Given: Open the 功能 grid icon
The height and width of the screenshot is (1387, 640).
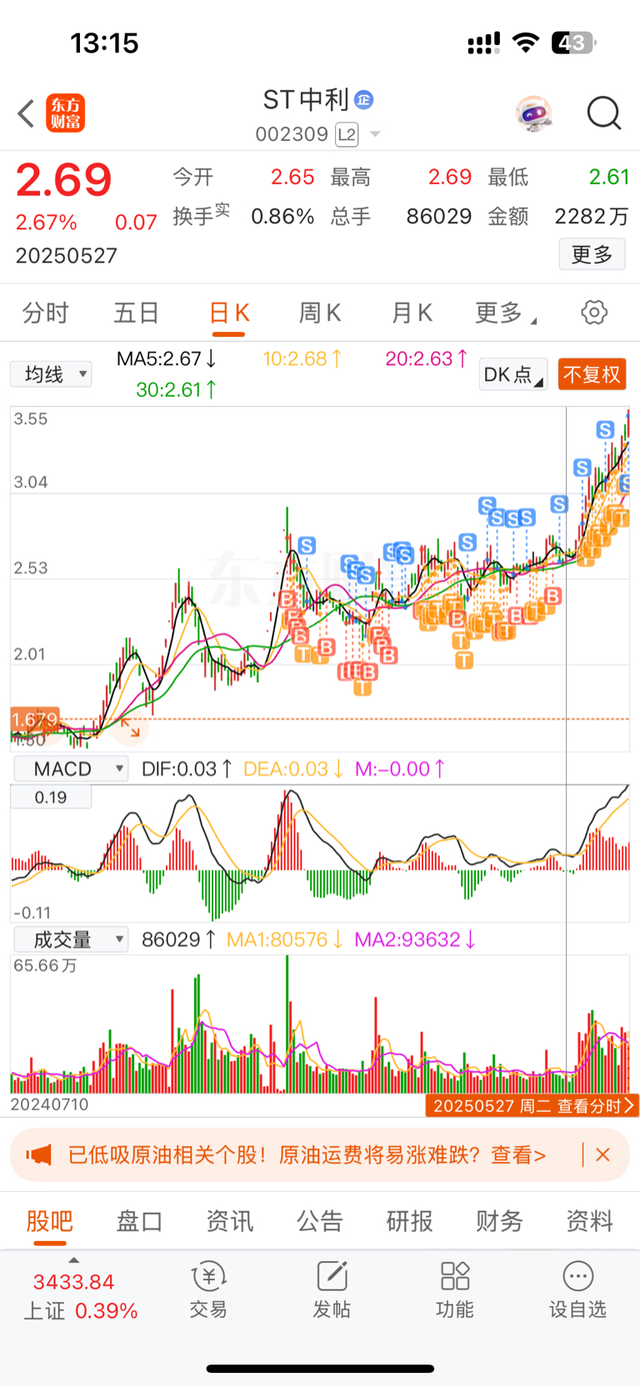Looking at the screenshot, I should click(x=455, y=1277).
